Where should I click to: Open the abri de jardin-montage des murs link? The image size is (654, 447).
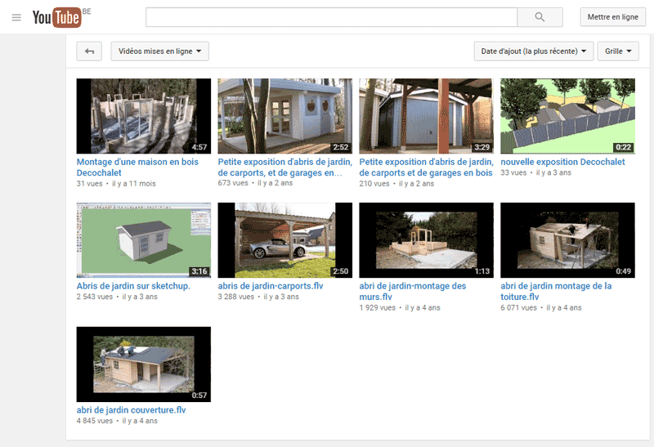coord(412,286)
